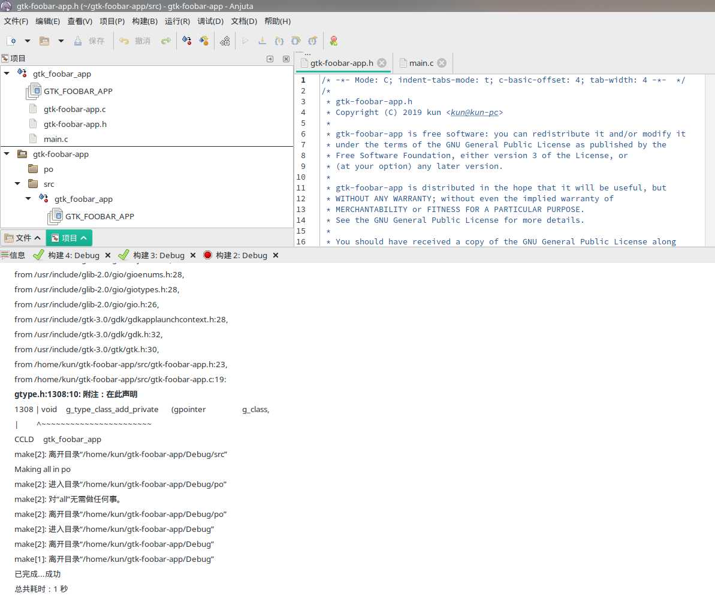This screenshot has width=715, height=596.
Task: Click the step-into braces debug icon
Action: click(279, 41)
